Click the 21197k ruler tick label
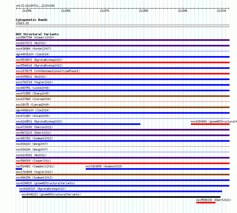The height and width of the screenshot is (213, 237). (105, 11)
